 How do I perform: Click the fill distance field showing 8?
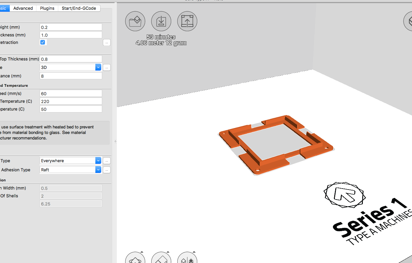point(71,76)
